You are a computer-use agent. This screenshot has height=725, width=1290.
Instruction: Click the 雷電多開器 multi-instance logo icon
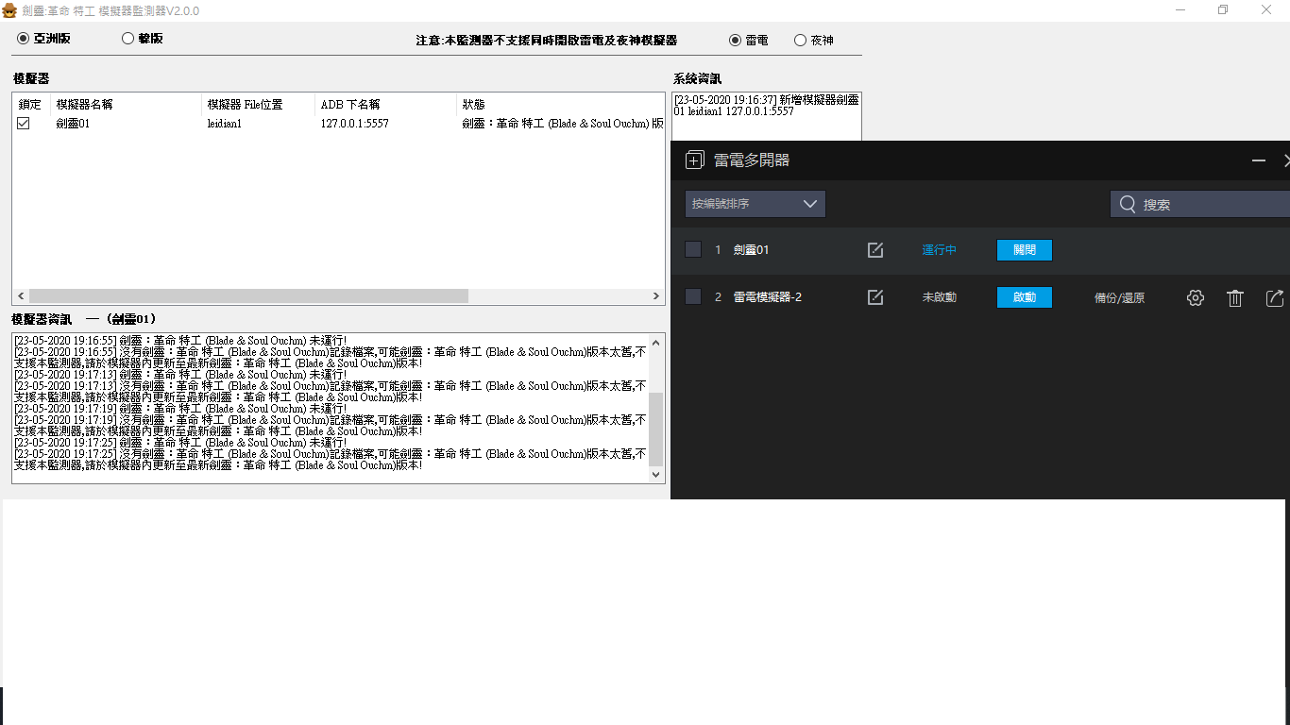pos(695,160)
